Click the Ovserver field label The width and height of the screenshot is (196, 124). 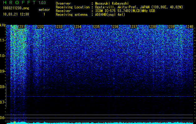(63, 3)
